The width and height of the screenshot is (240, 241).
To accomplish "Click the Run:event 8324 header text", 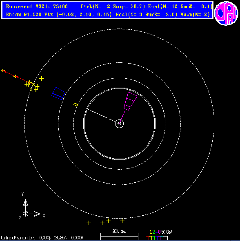I will point(37,7).
